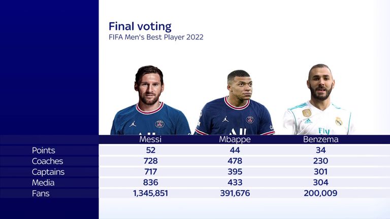Click Messi's points value 52

tap(151, 150)
